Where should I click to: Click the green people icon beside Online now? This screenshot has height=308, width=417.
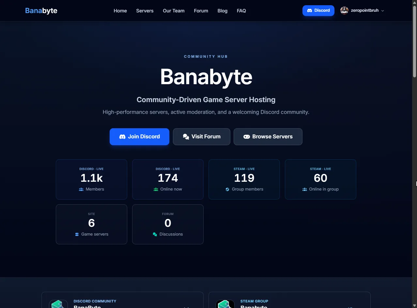tap(156, 189)
